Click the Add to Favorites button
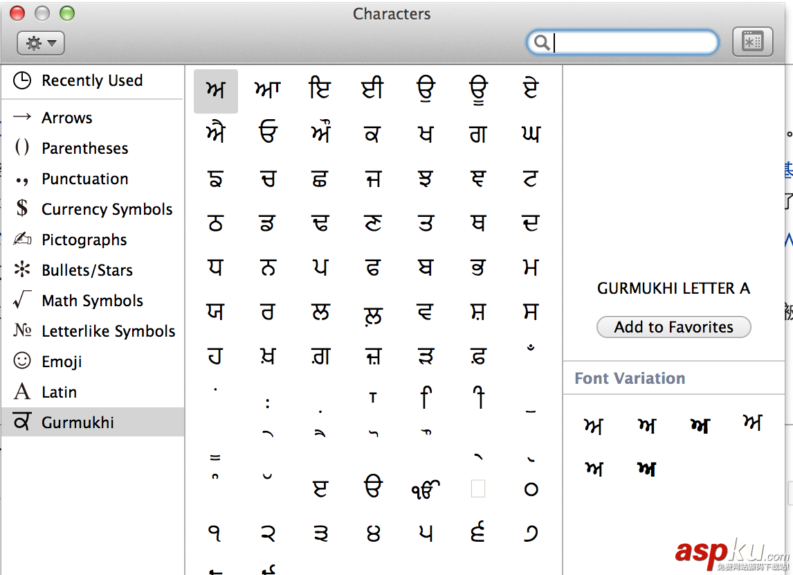The width and height of the screenshot is (793, 575). click(673, 327)
